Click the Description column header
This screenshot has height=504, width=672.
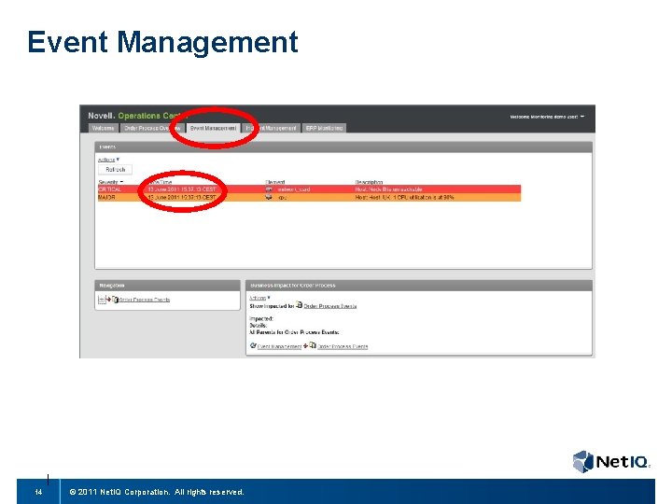click(x=369, y=182)
